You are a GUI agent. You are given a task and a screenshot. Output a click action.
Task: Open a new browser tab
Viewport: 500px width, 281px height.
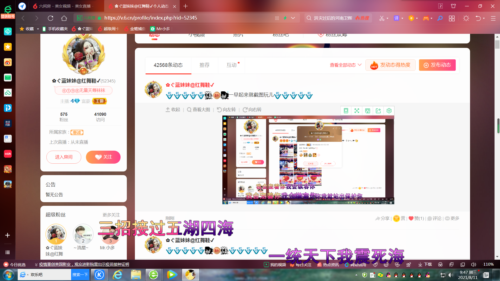coord(185,6)
